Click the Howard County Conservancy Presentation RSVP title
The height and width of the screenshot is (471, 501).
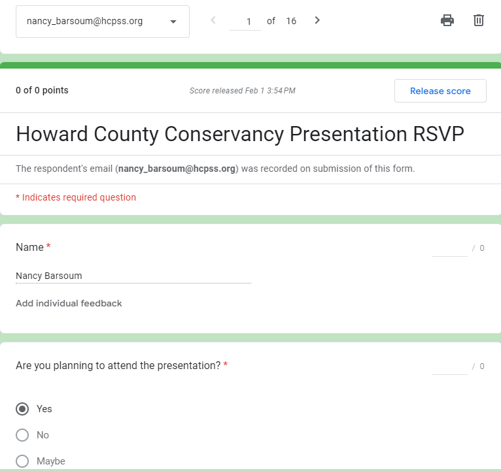pos(239,134)
